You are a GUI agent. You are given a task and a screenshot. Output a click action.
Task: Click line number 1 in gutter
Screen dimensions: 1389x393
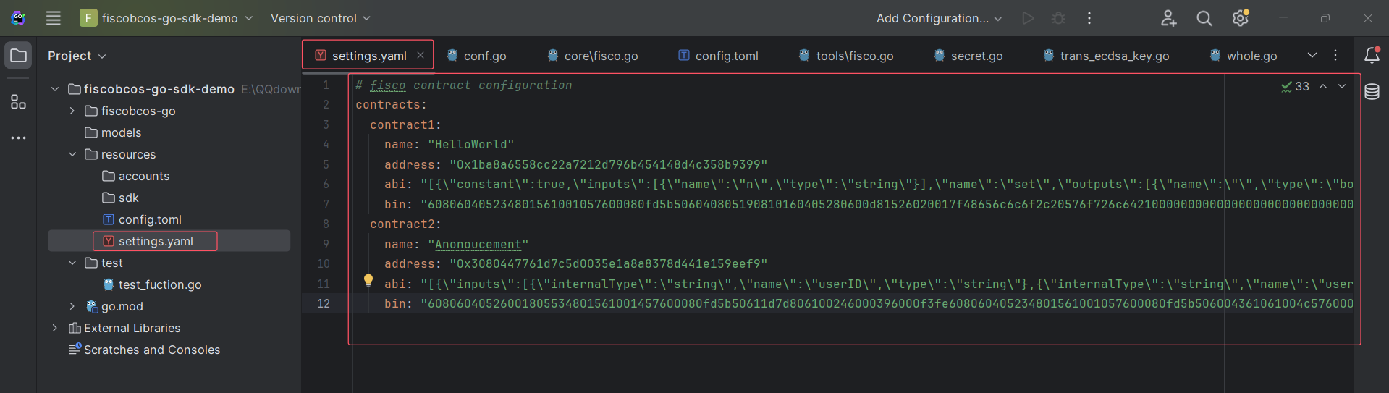pyautogui.click(x=326, y=85)
